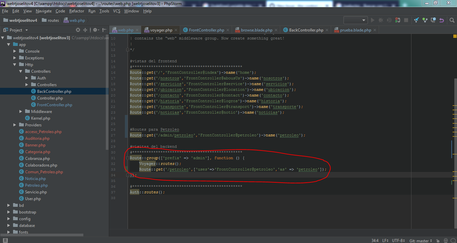Expand the Middleware folder

coord(21,112)
